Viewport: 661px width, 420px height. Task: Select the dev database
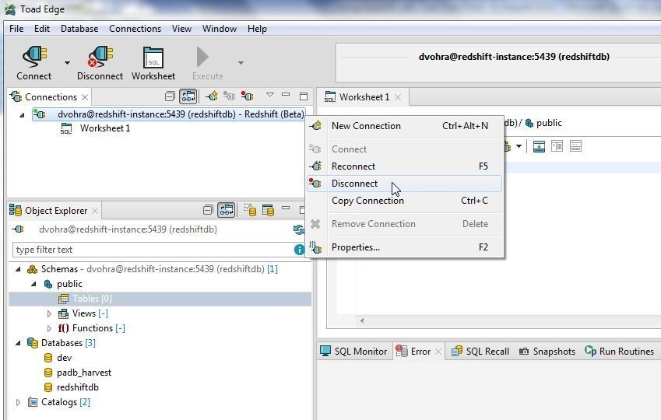(x=64, y=358)
